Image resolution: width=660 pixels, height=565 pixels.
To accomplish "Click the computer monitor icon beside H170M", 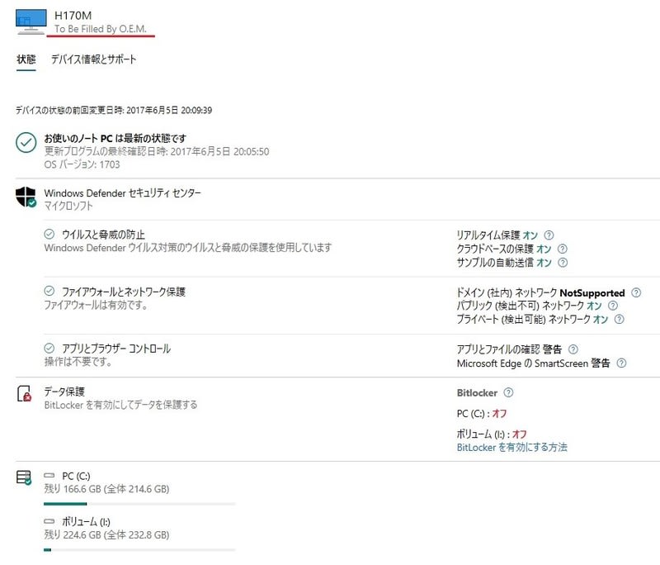I will [x=31, y=22].
